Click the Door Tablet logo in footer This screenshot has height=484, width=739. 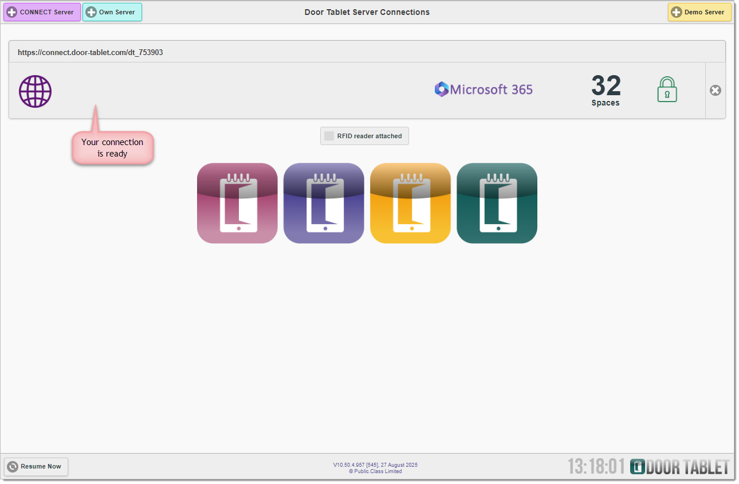679,467
